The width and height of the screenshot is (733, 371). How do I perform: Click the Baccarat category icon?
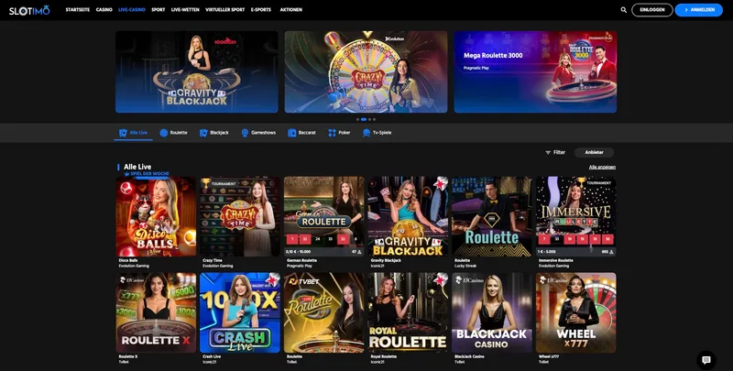pos(292,133)
